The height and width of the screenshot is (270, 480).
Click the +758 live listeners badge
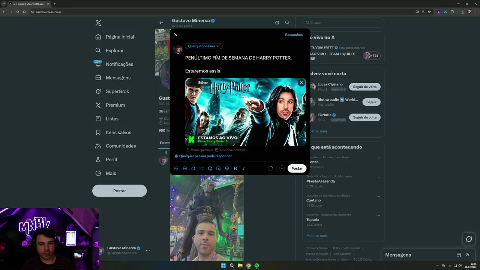[371, 55]
